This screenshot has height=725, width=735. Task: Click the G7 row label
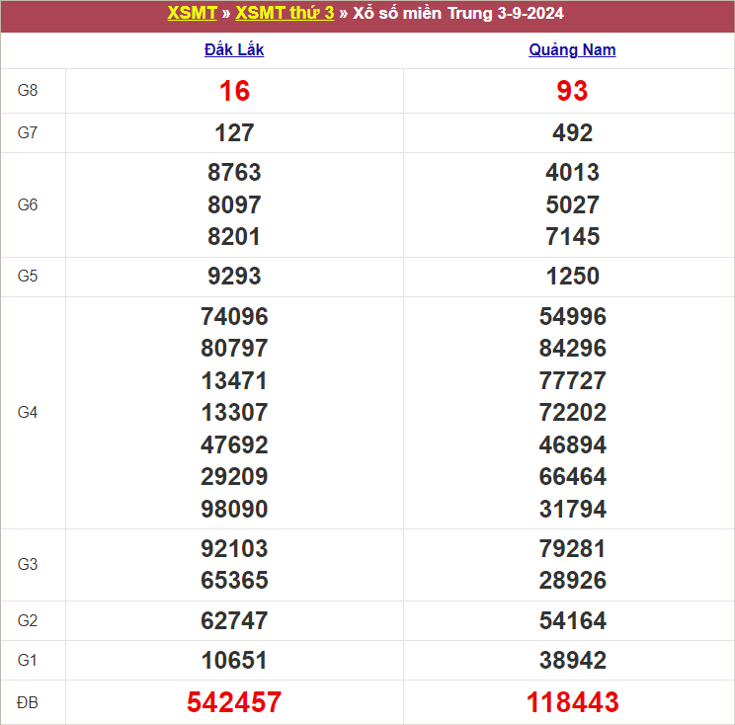28,132
